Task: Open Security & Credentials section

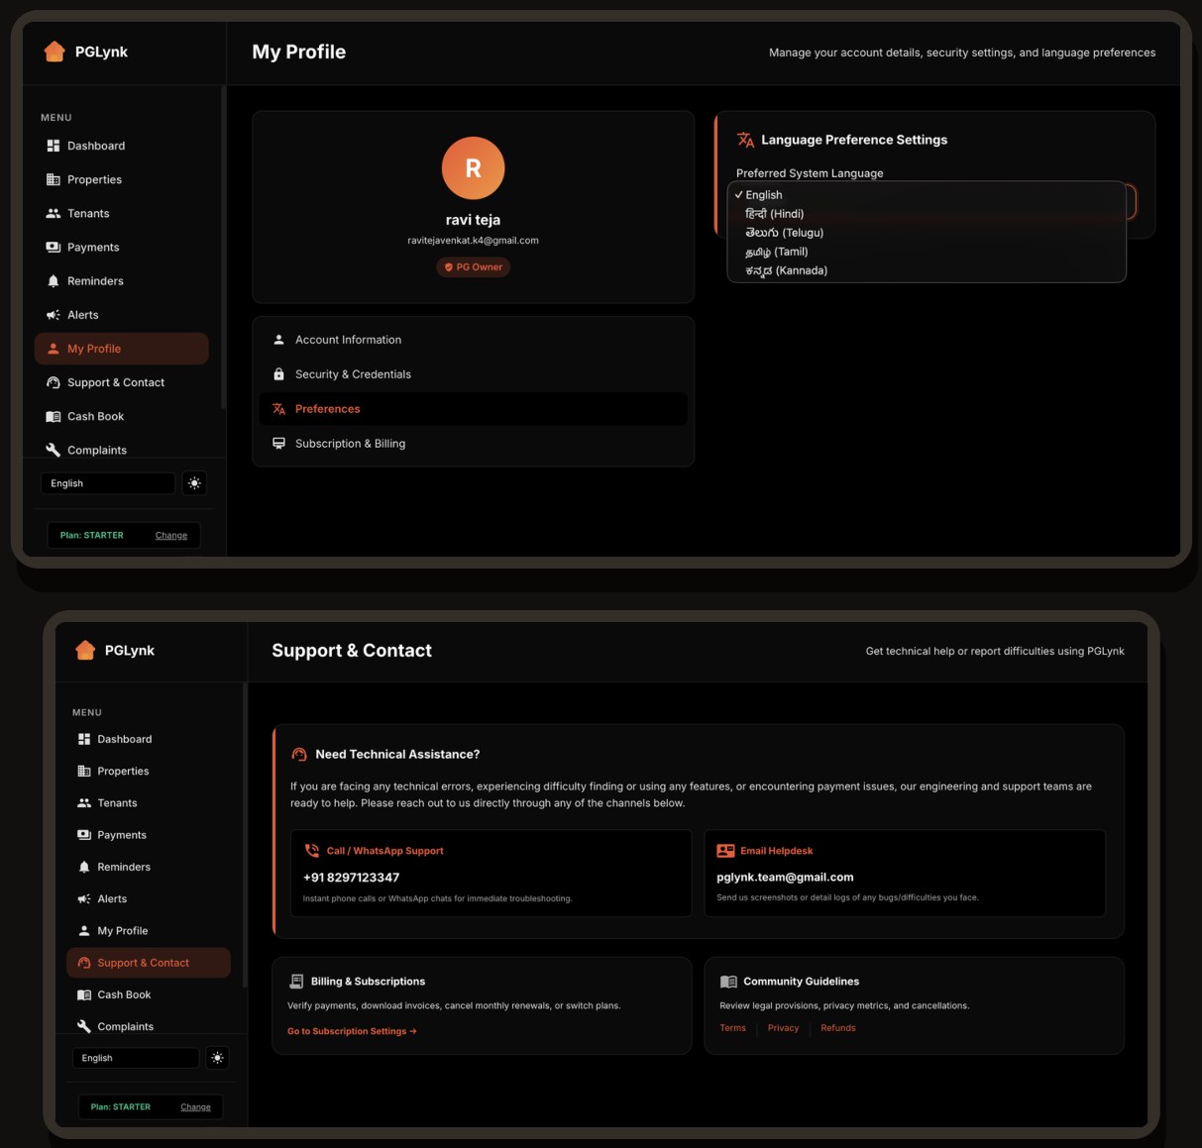Action: click(473, 374)
